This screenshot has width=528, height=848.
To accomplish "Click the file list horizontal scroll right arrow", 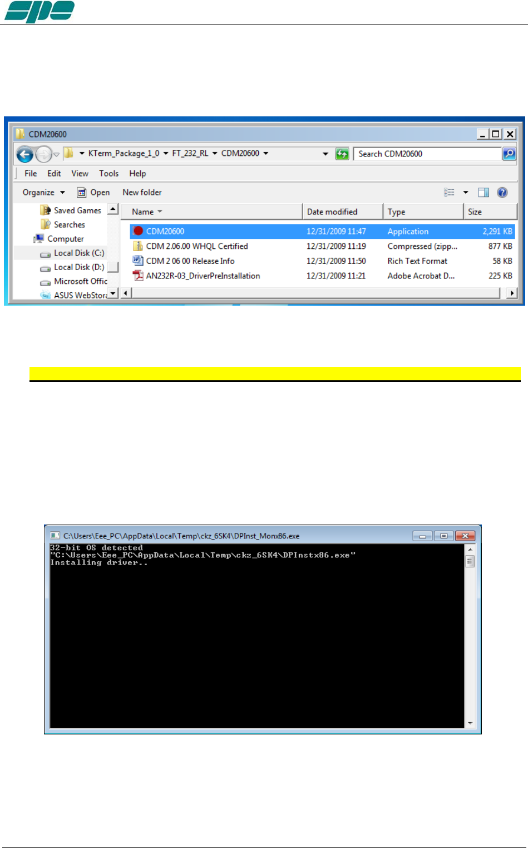I will click(x=511, y=293).
